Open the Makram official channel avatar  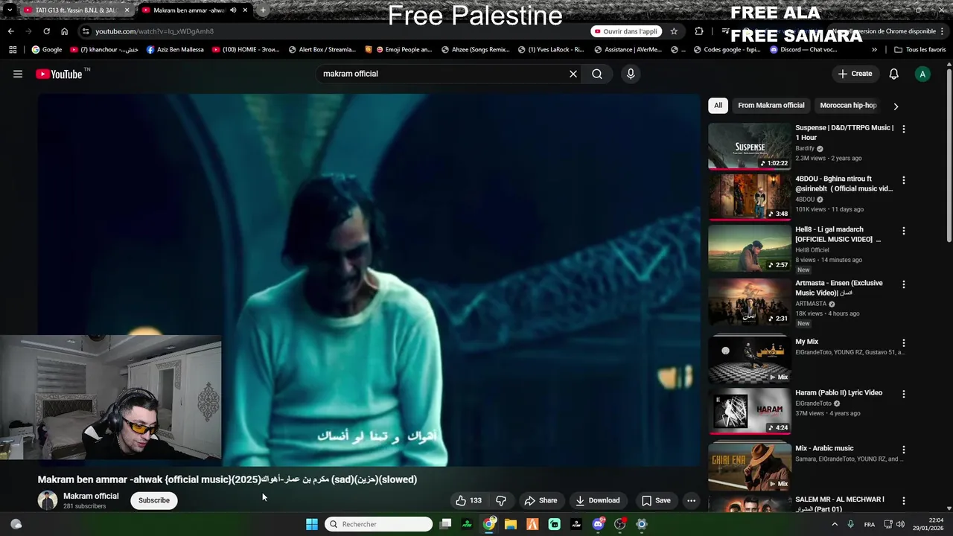tap(48, 500)
